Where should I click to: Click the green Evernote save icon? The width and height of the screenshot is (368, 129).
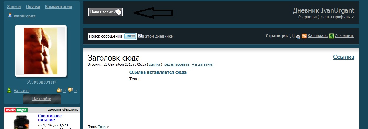tap(331, 36)
